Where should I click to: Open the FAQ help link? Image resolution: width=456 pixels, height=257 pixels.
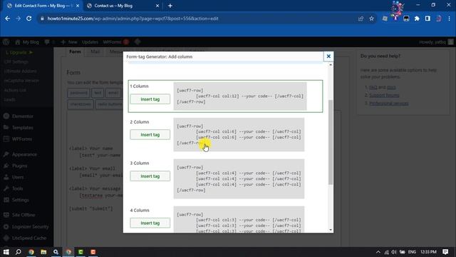(x=373, y=87)
